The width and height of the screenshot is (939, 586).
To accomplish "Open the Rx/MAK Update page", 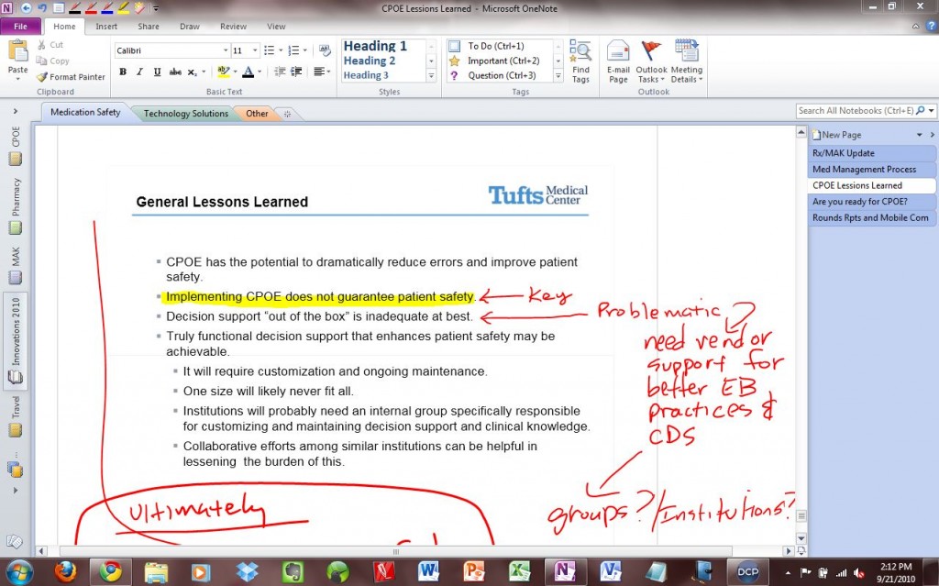I will coord(844,152).
